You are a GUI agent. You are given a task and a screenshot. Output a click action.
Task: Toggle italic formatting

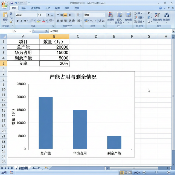coord(21,21)
